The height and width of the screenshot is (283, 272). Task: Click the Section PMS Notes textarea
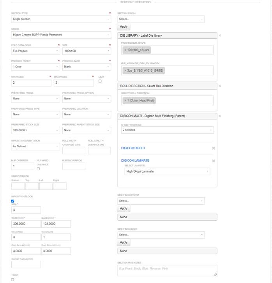click(167, 271)
